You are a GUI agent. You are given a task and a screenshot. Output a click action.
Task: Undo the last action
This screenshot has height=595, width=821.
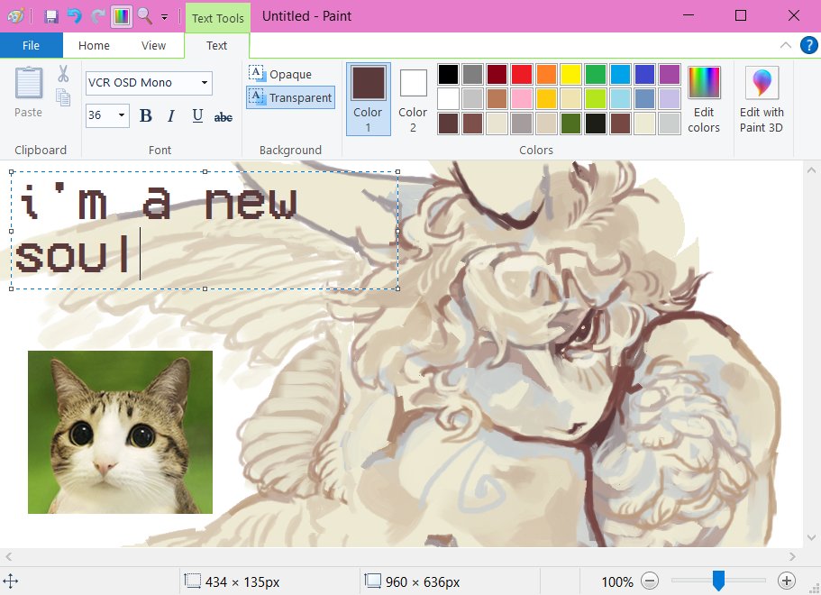pyautogui.click(x=75, y=17)
